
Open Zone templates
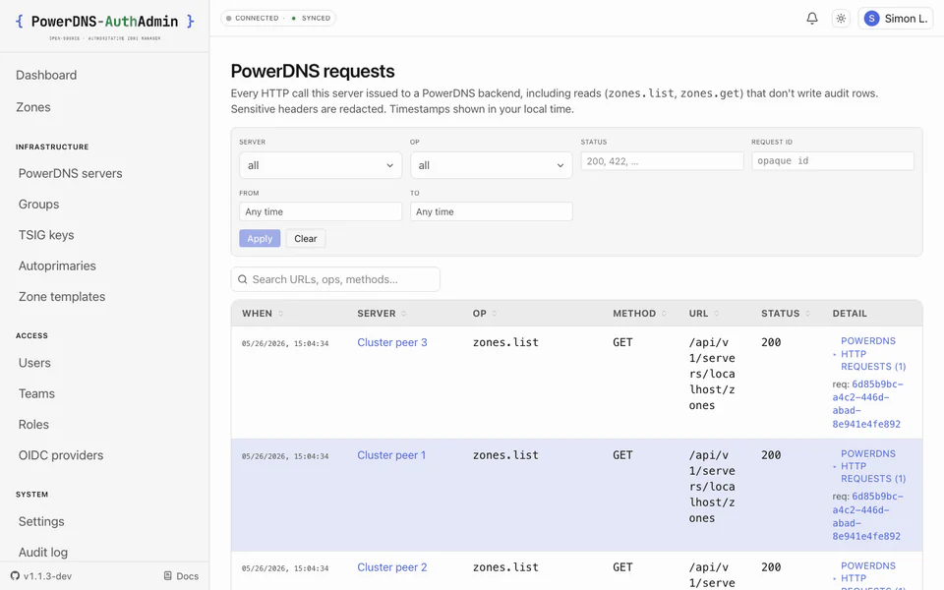pos(62,296)
